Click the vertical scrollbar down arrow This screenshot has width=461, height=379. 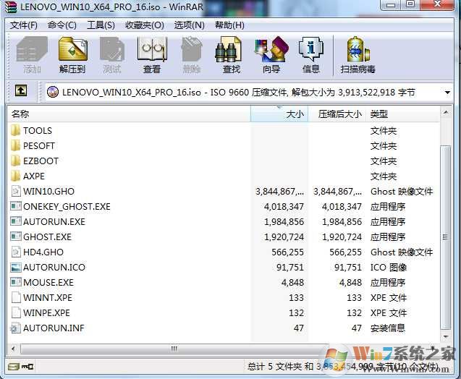tap(446, 336)
